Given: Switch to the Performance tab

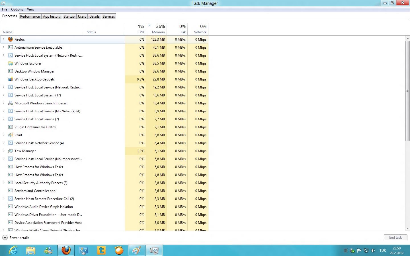Looking at the screenshot, I should click(30, 16).
